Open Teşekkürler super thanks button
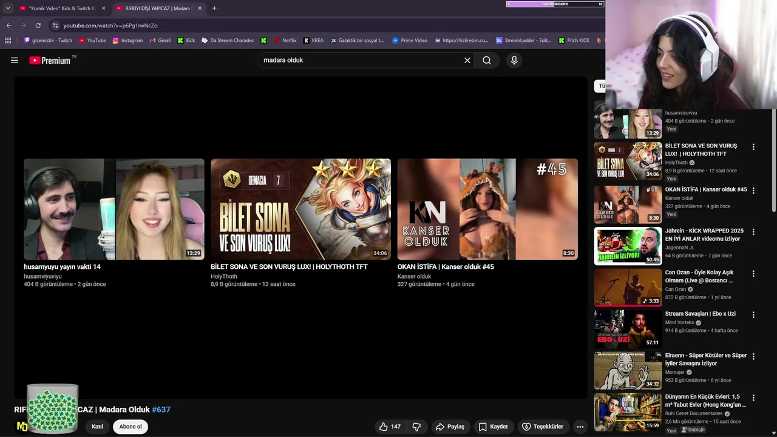This screenshot has width=777, height=437. coord(543,427)
